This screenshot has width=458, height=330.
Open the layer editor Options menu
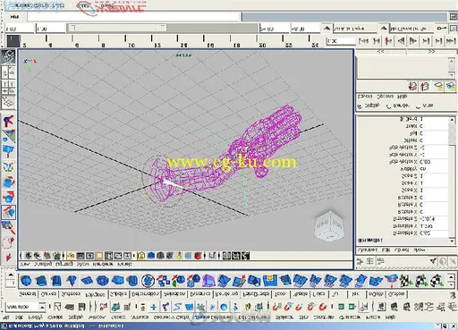tap(385, 97)
